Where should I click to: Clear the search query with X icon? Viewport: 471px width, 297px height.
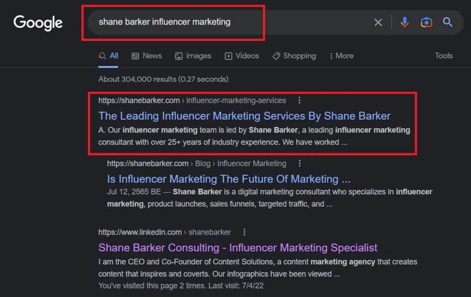pos(378,22)
